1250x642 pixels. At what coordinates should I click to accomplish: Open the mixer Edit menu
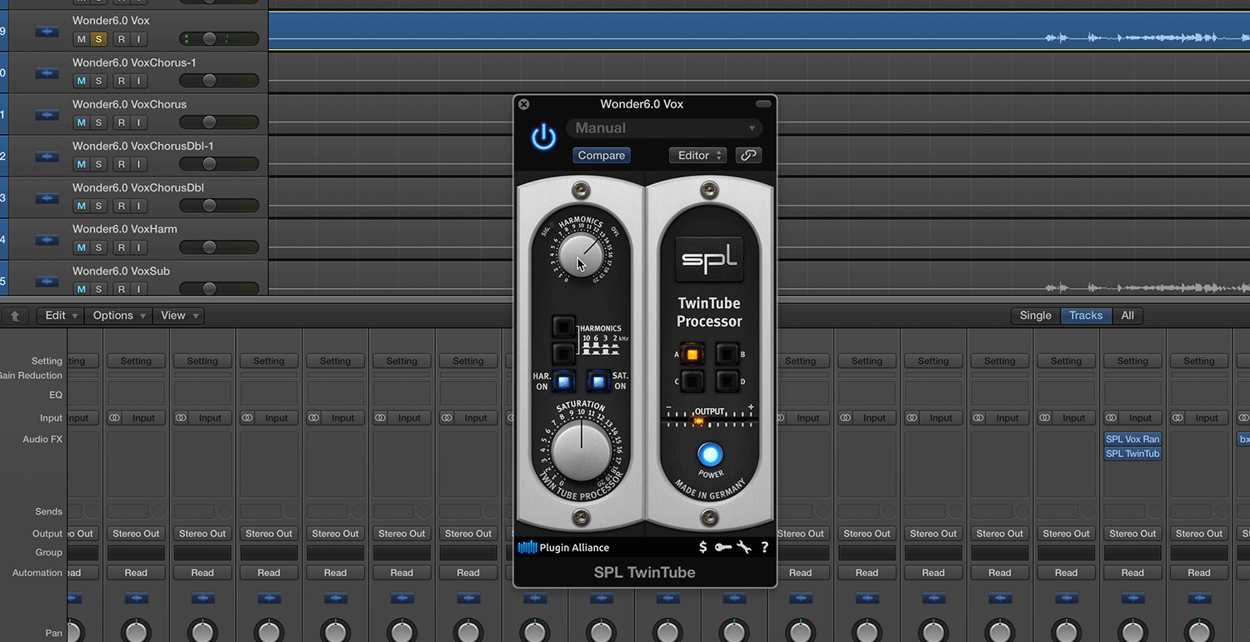point(61,316)
